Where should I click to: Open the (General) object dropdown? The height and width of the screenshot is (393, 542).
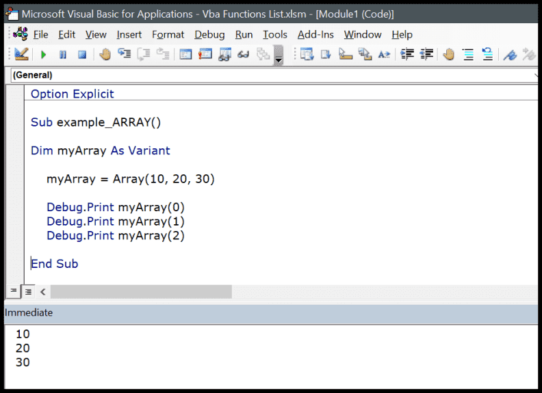[x=274, y=75]
